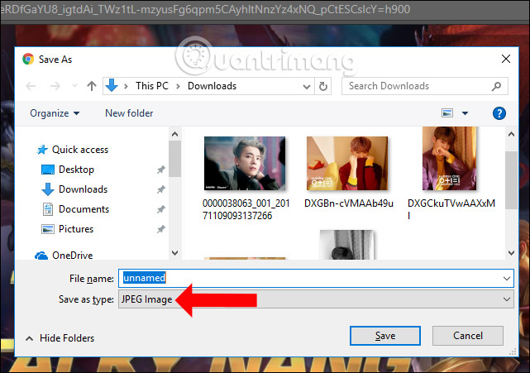The height and width of the screenshot is (373, 530).
Task: Open the recent locations dropdown arrow
Action: [74, 86]
